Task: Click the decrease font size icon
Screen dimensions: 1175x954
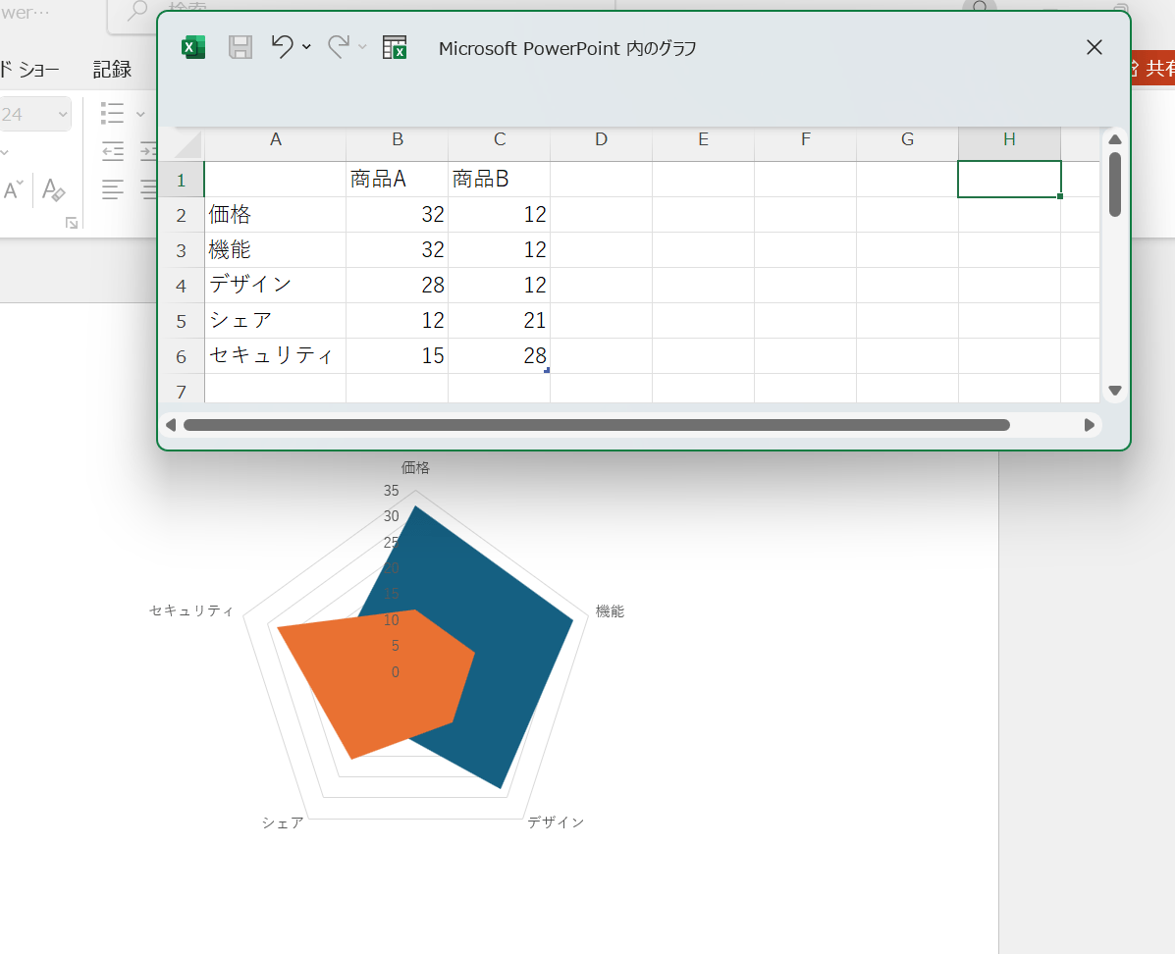Action: coord(14,189)
